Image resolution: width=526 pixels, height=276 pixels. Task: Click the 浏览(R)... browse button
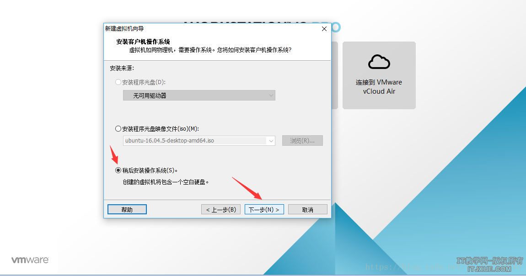pos(303,141)
